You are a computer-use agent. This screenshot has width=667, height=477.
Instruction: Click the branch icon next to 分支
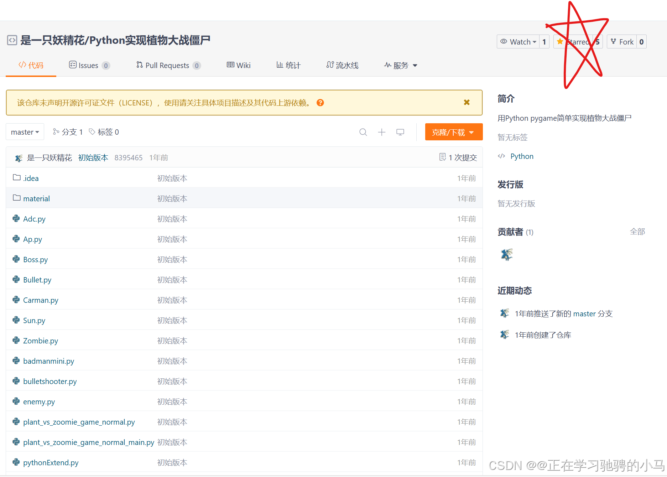point(56,132)
